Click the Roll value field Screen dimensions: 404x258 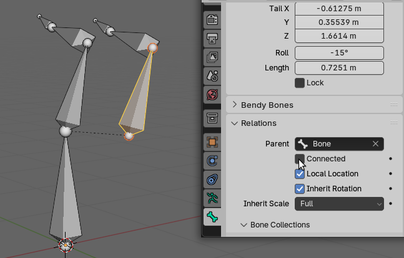point(339,53)
